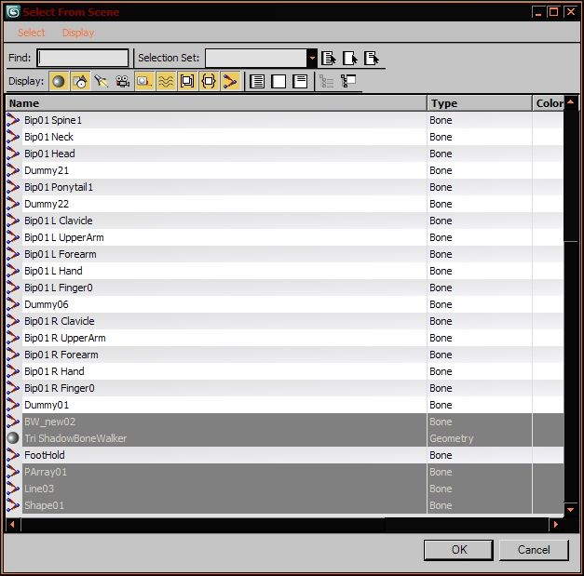Toggle Display Geometry filter
Viewport: 584px width, 576px height.
point(59,81)
